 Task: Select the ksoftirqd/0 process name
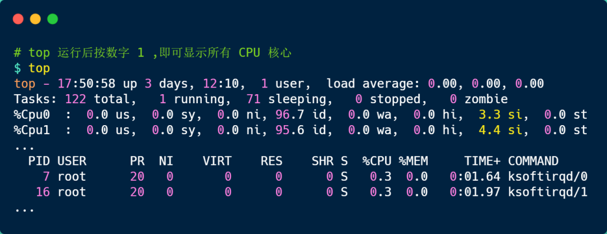[x=548, y=177]
